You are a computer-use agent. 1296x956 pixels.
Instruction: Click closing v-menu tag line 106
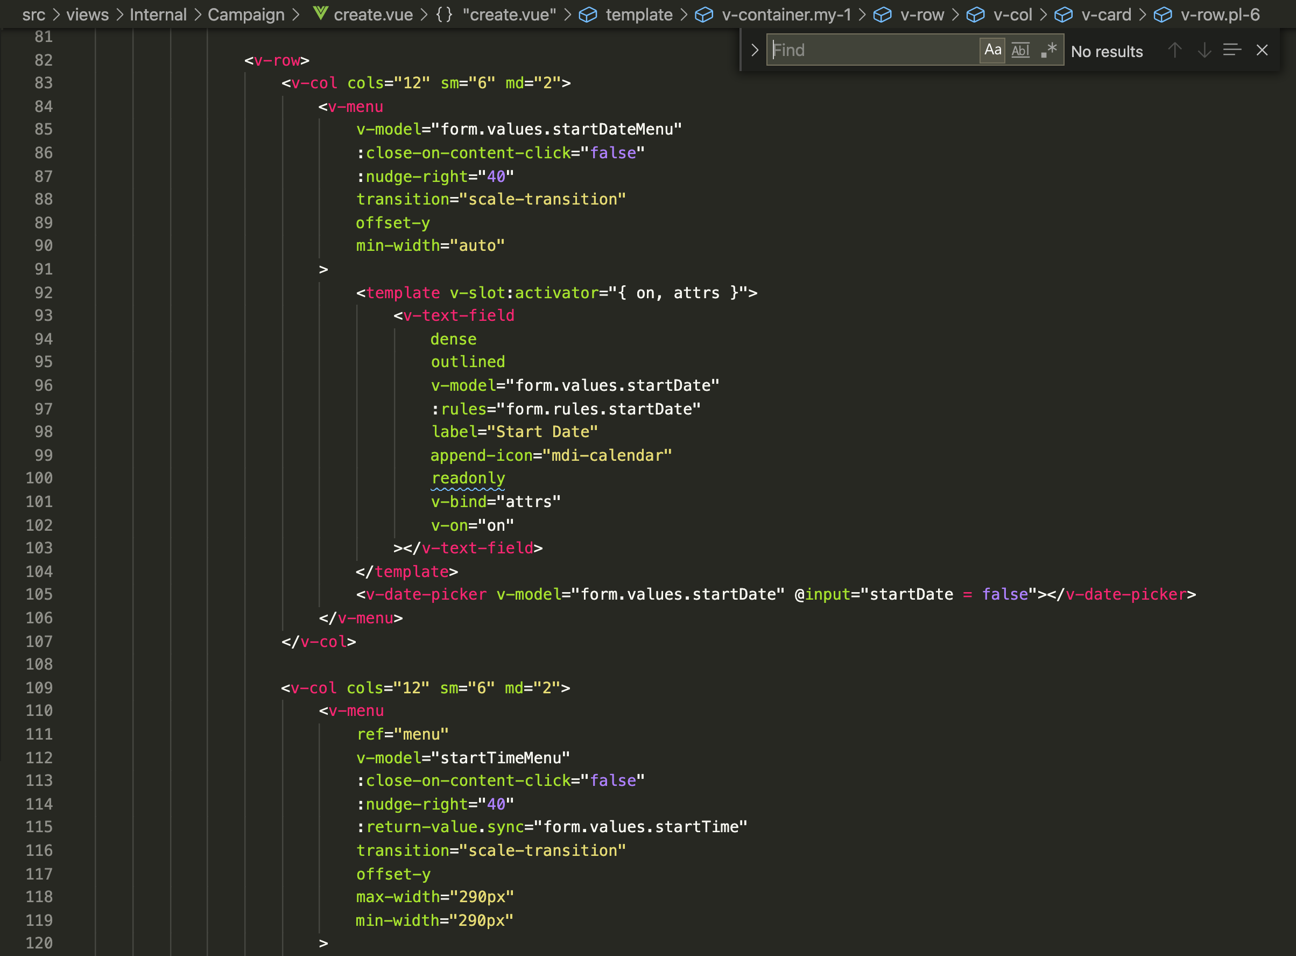[361, 618]
